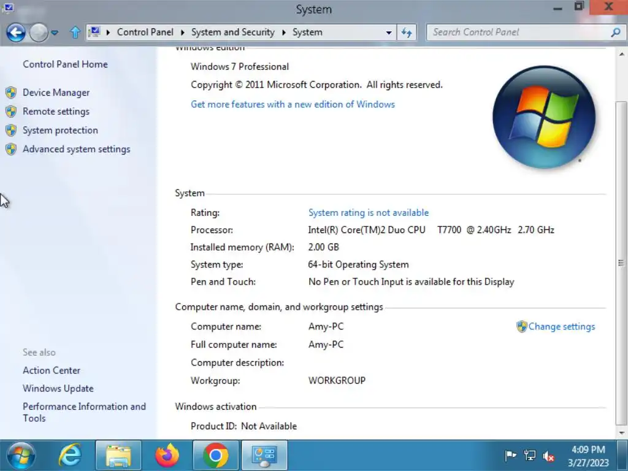Click the Action Center flag tray icon

pyautogui.click(x=510, y=456)
